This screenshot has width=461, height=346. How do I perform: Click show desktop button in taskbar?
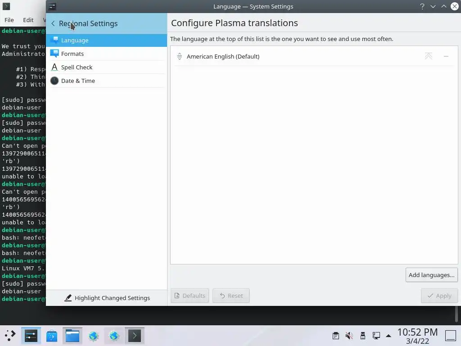[x=450, y=336]
